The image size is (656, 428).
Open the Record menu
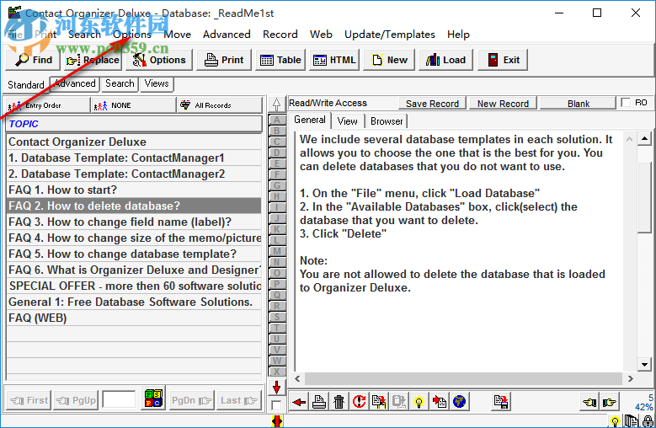pos(280,35)
